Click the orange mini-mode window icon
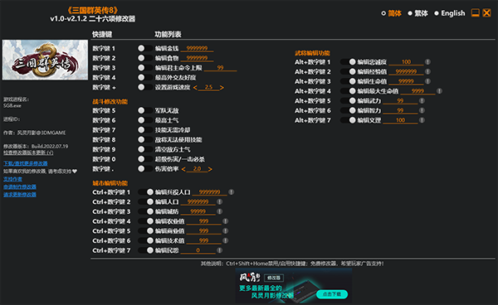This screenshot has width=498, height=305. click(x=475, y=13)
